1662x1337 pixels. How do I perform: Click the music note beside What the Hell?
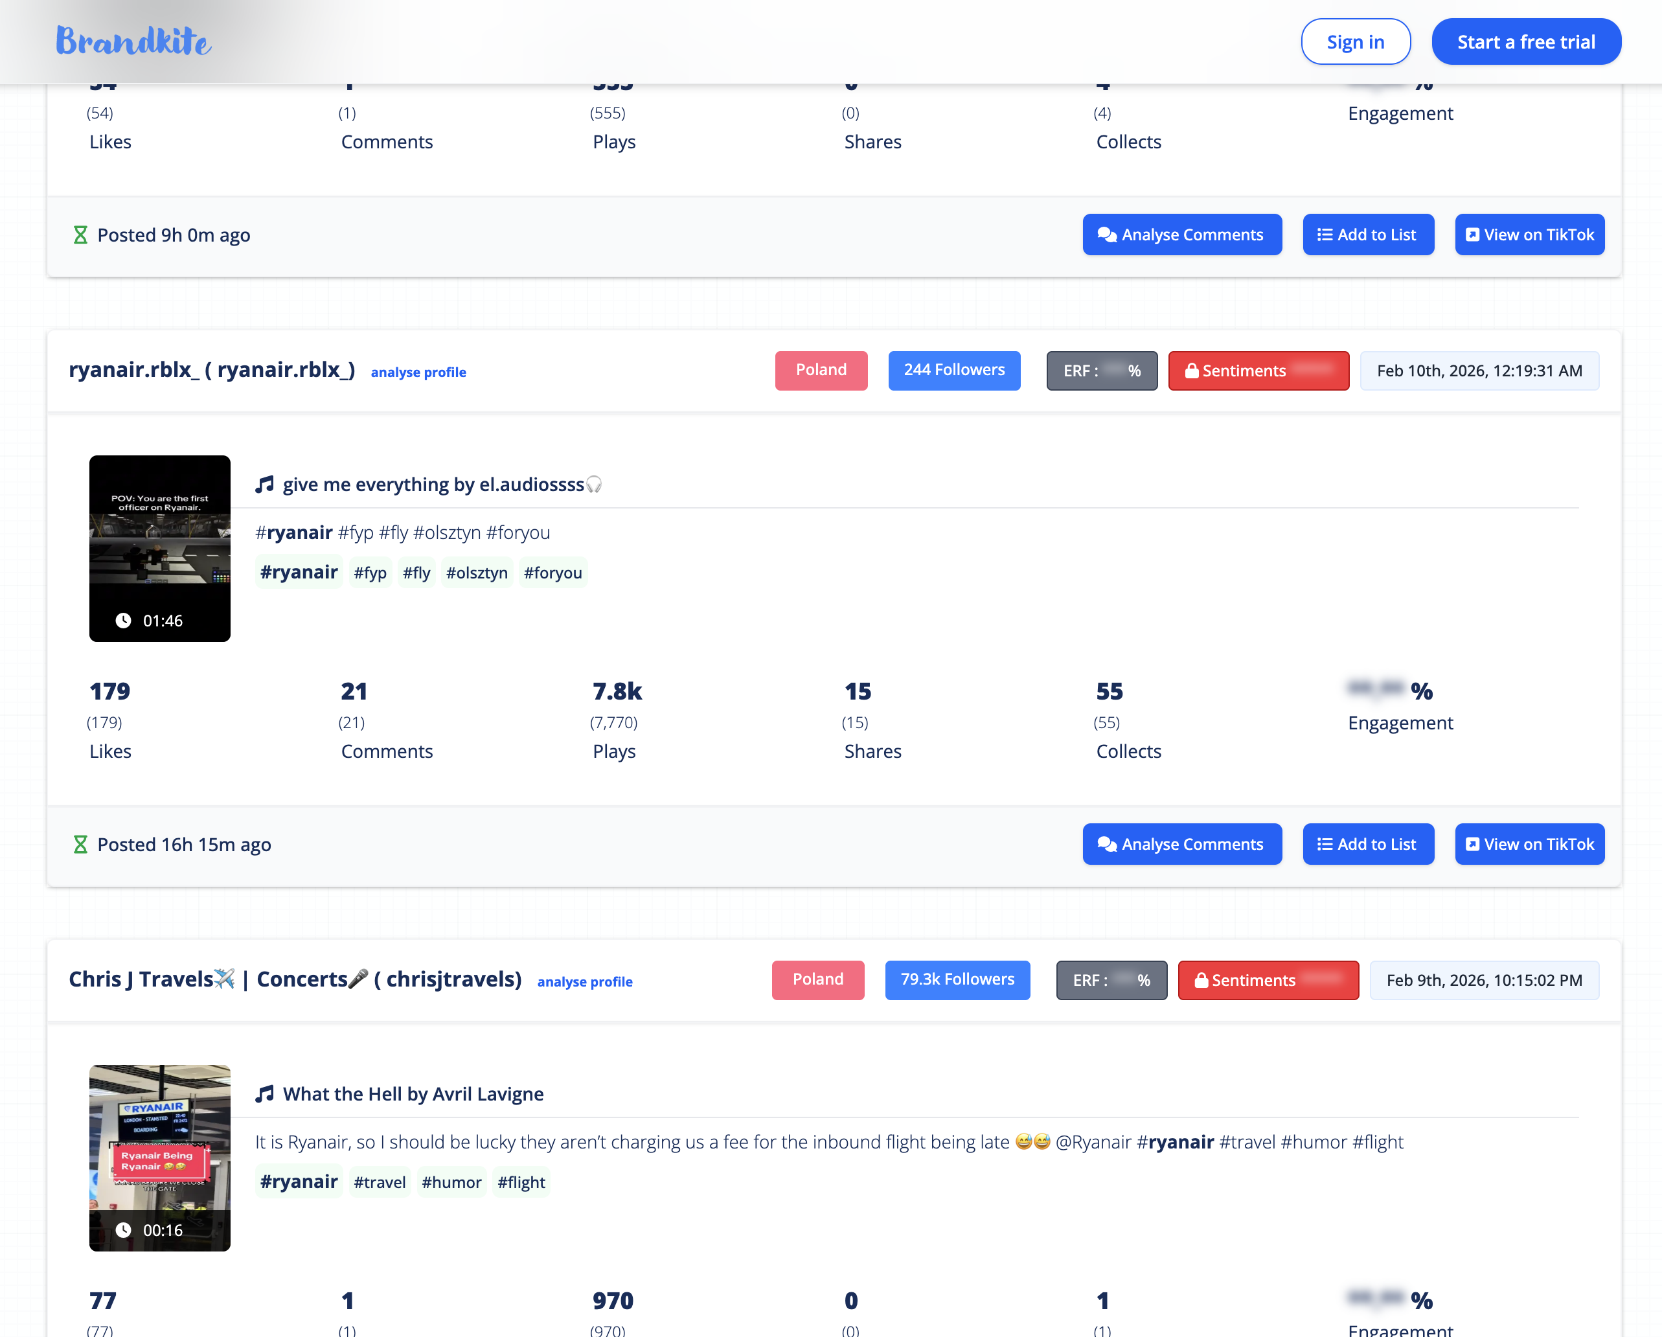click(x=265, y=1093)
